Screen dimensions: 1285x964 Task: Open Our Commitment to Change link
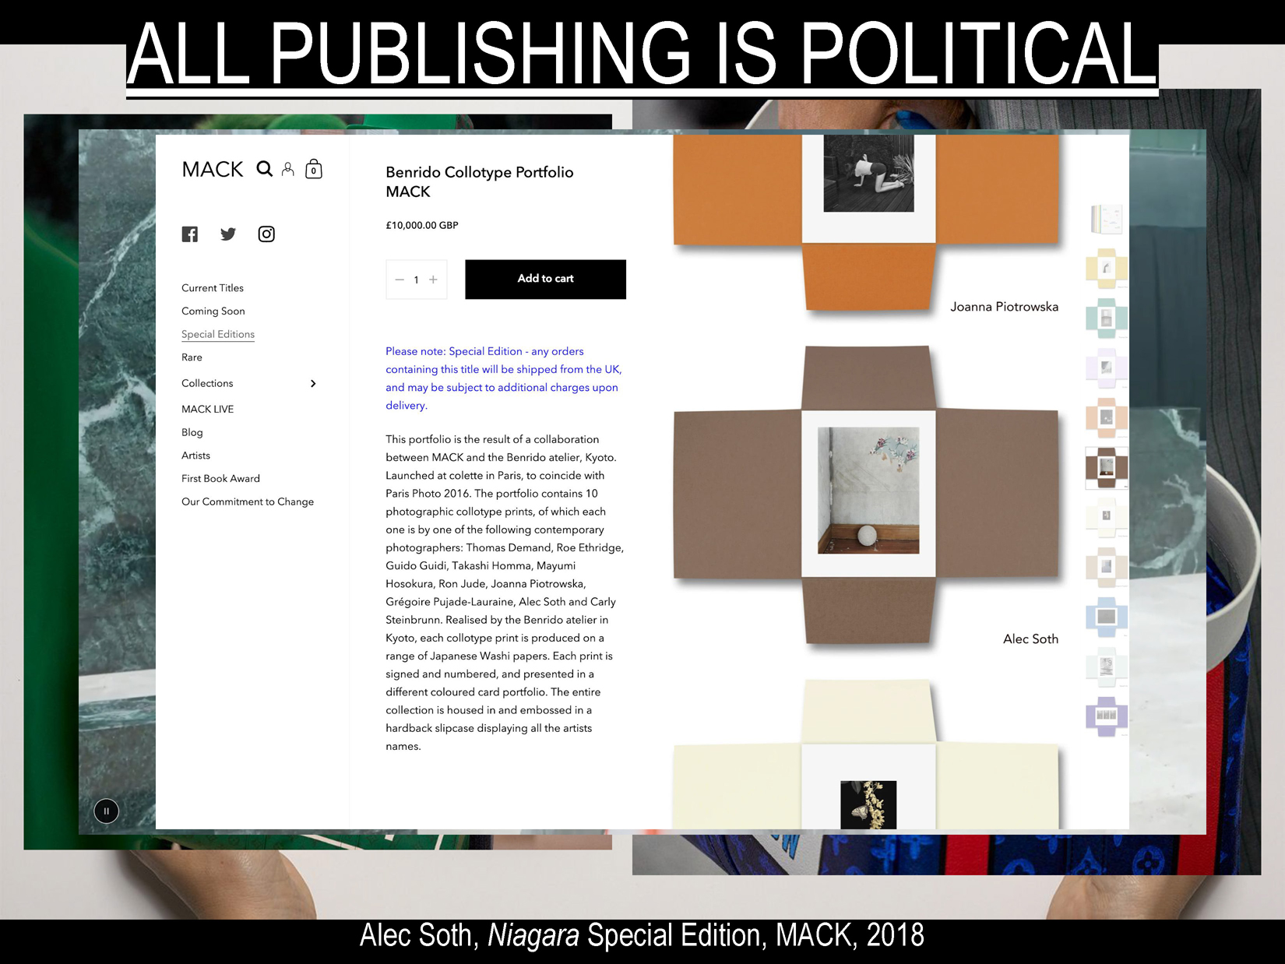(x=248, y=501)
